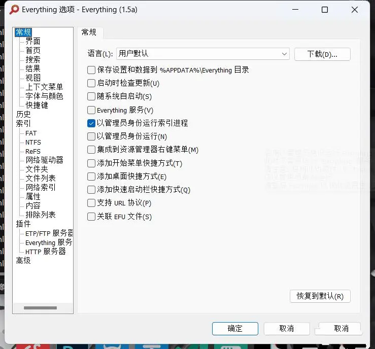Open 视图 settings in tree
Viewport: 375px width, 349px height.
coord(33,78)
